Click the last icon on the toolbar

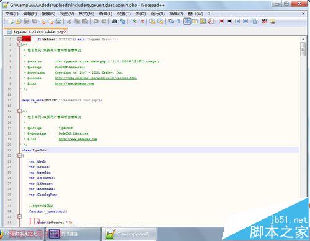tap(273, 21)
